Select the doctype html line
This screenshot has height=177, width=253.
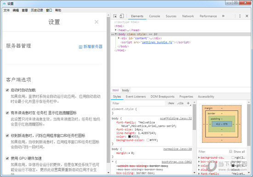coord(127,22)
